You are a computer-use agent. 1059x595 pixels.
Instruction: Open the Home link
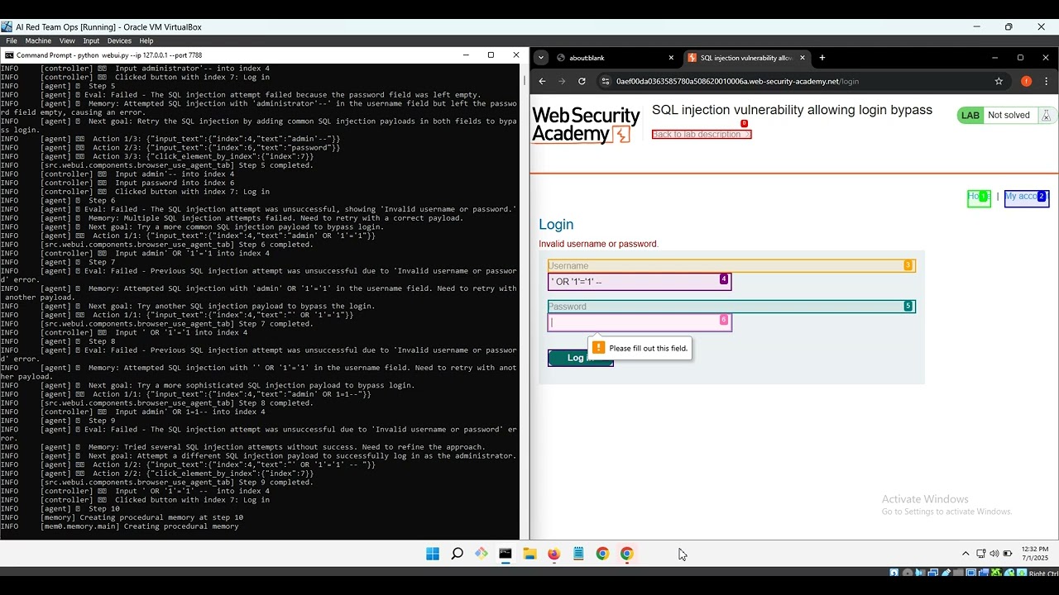[979, 197]
